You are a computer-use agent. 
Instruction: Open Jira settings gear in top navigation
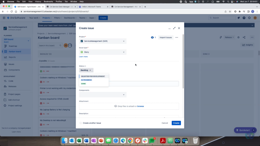pyautogui.click(x=249, y=18)
